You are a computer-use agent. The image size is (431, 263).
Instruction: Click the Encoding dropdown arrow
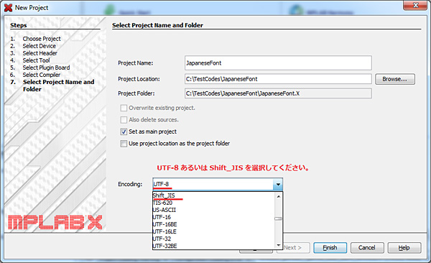(278, 185)
